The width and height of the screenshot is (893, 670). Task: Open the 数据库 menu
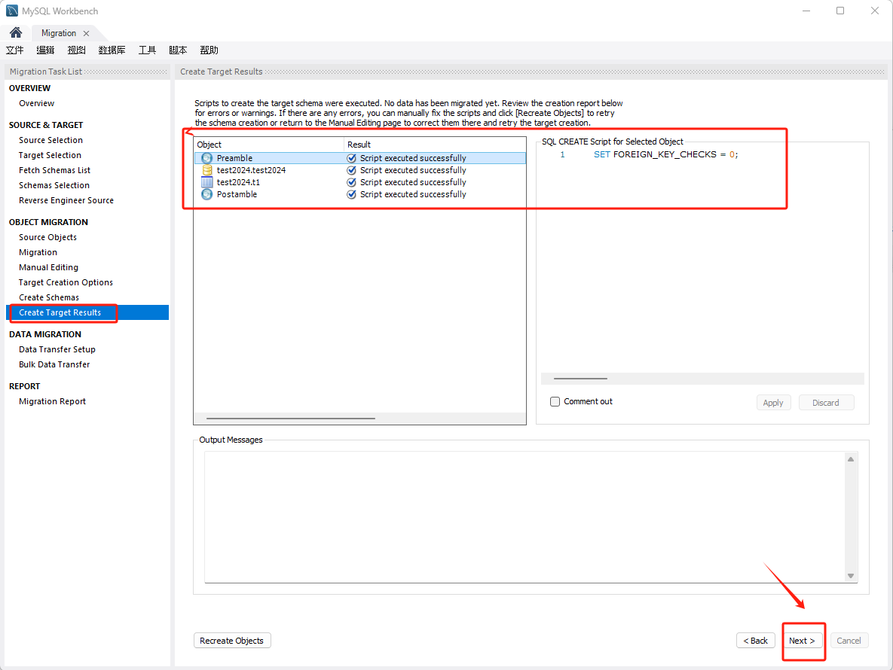point(112,50)
